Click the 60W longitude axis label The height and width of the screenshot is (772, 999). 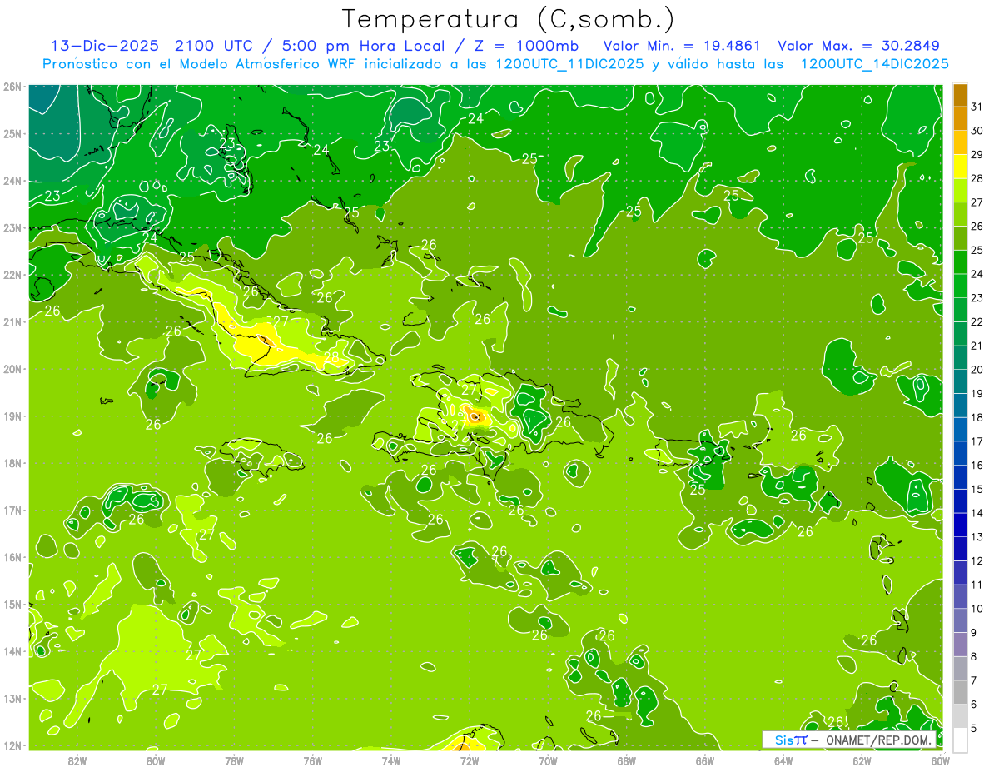coord(941,760)
